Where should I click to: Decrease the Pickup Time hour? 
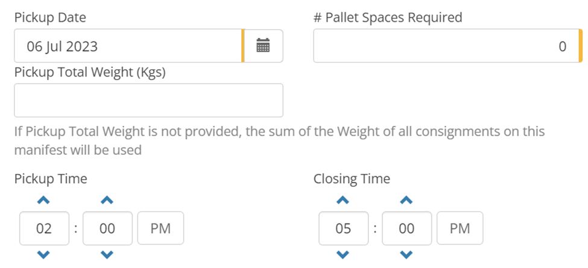[43, 255]
